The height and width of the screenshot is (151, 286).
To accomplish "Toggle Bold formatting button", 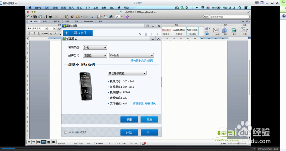I will tap(29, 33).
